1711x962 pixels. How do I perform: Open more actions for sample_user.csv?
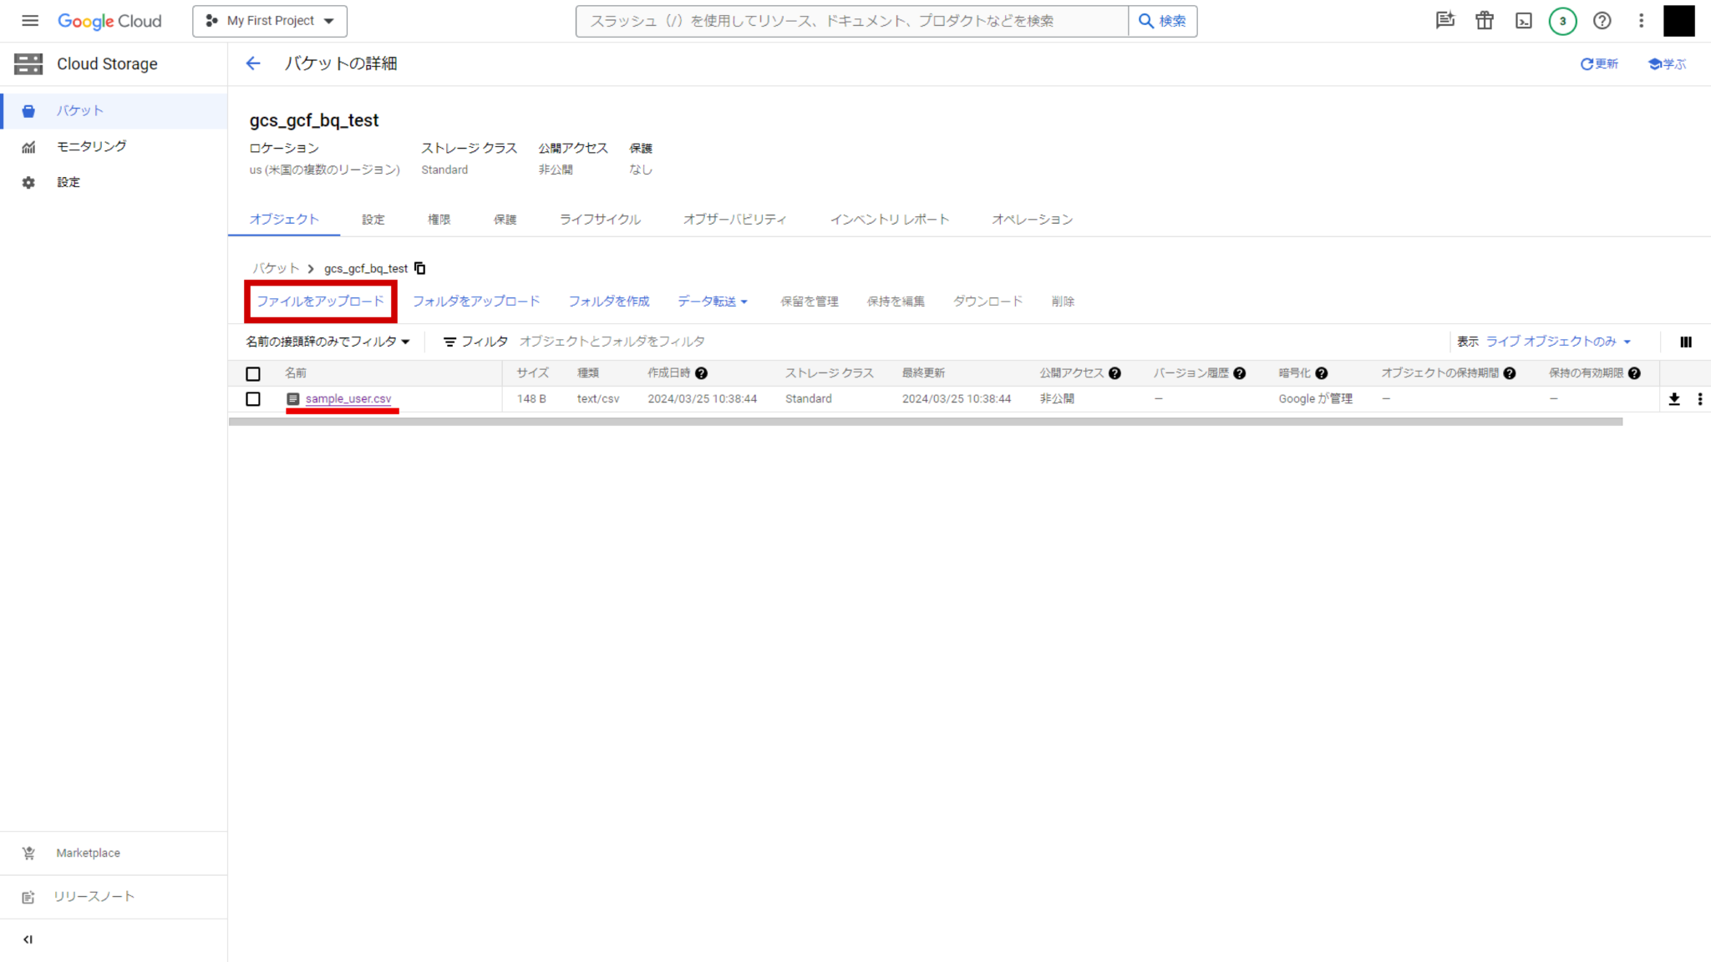pos(1701,399)
